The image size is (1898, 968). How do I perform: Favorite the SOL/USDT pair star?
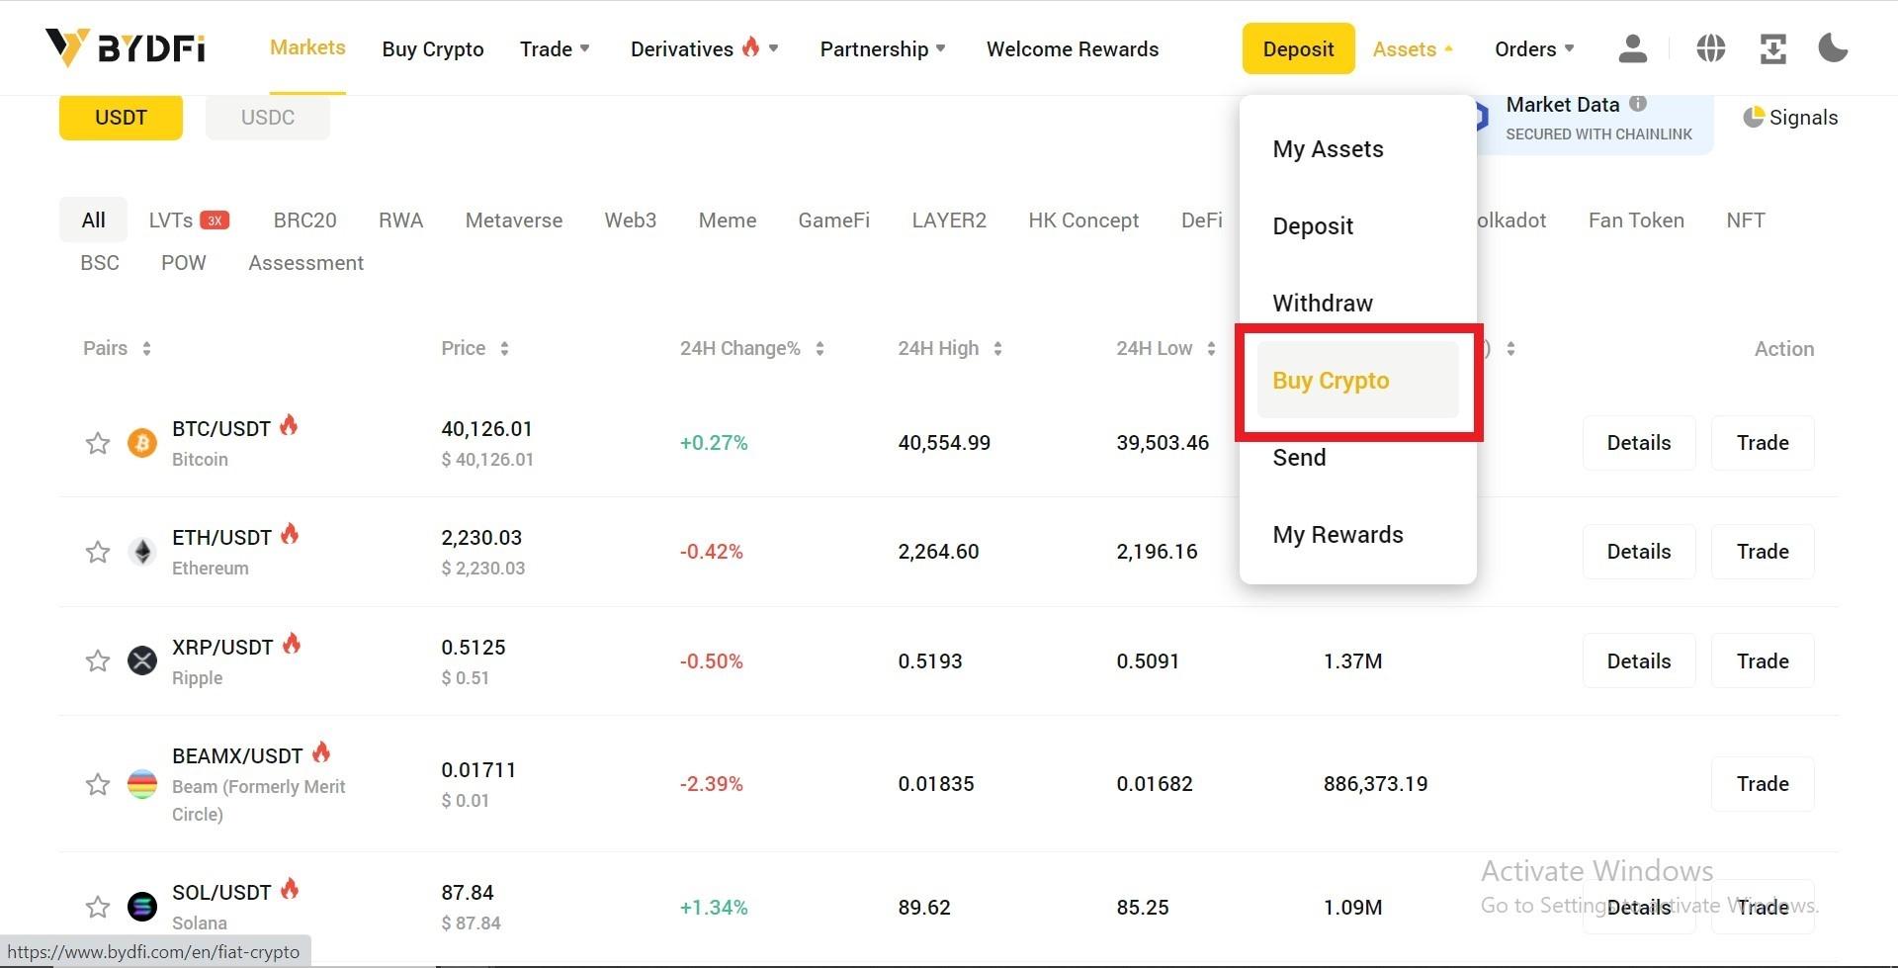[x=97, y=907]
